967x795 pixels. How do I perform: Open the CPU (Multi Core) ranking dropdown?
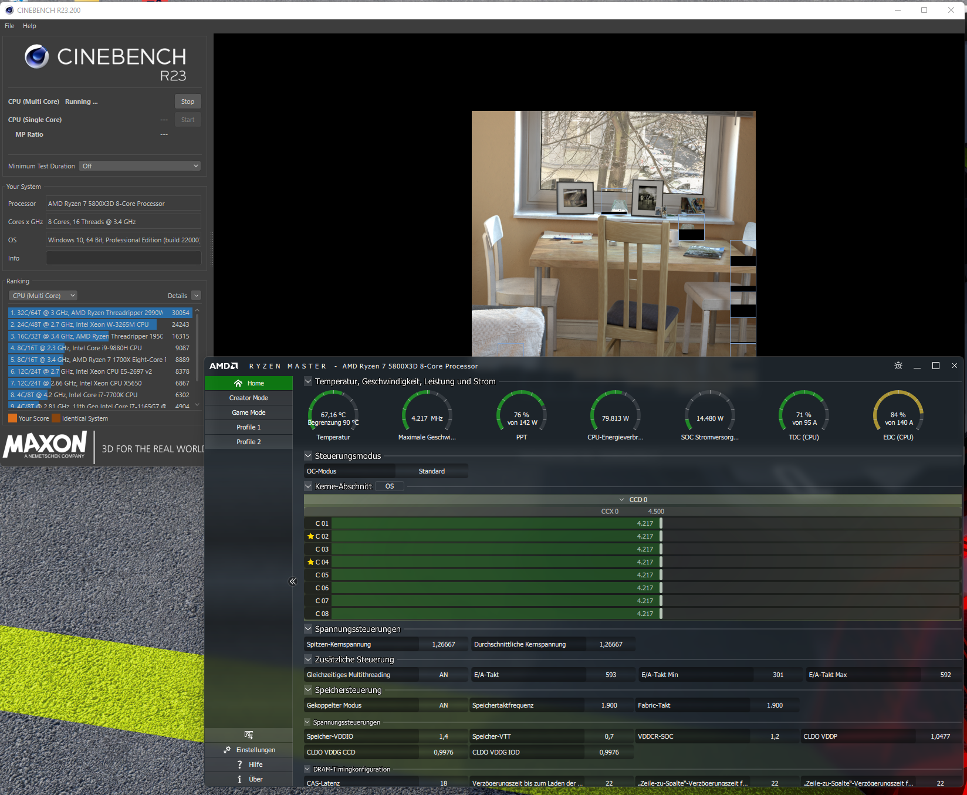point(44,296)
